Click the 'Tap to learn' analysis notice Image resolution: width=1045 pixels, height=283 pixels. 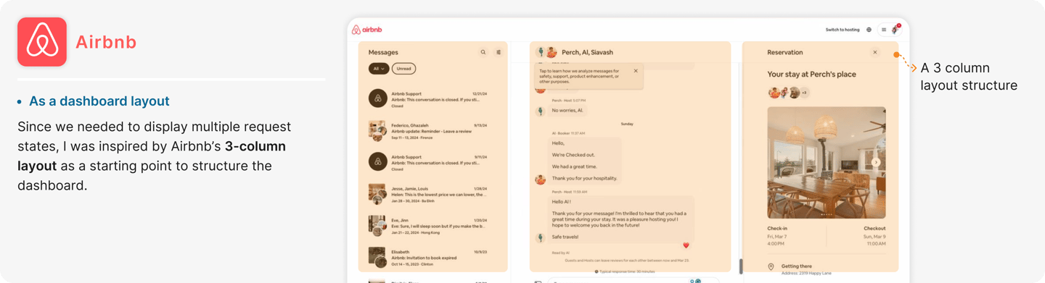[589, 75]
